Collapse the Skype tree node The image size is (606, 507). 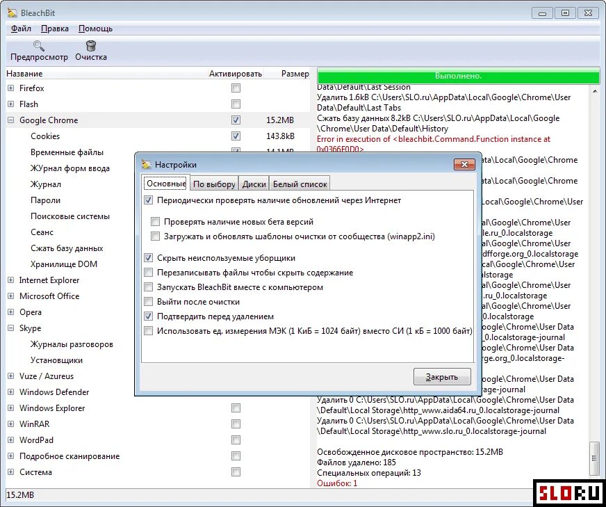click(11, 328)
